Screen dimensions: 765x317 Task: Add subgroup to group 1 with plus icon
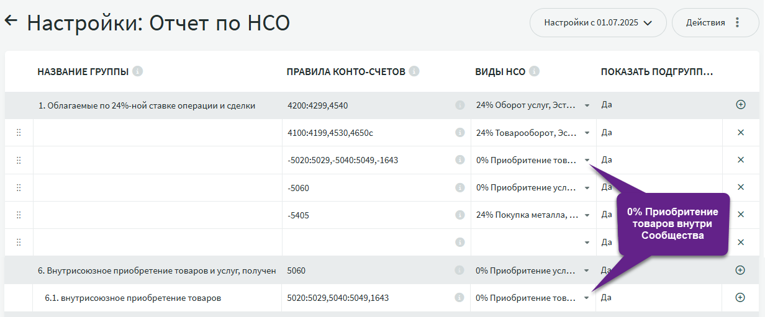(740, 105)
